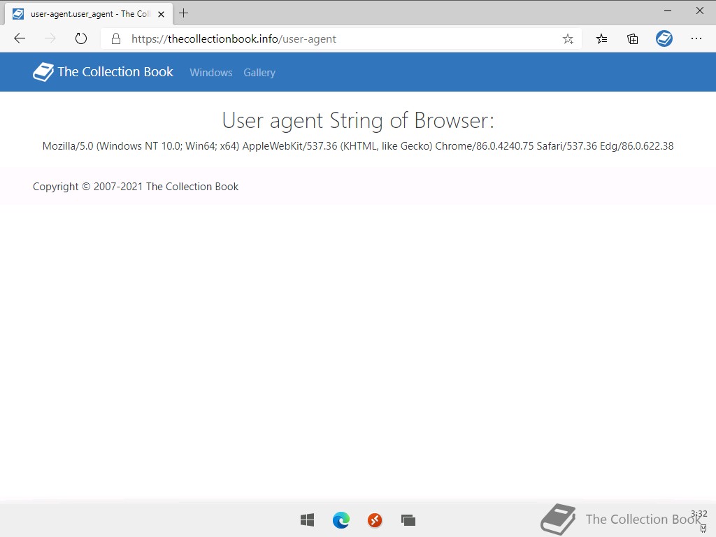This screenshot has height=537, width=716.
Task: Click the address bar URL field
Action: pyautogui.click(x=341, y=39)
